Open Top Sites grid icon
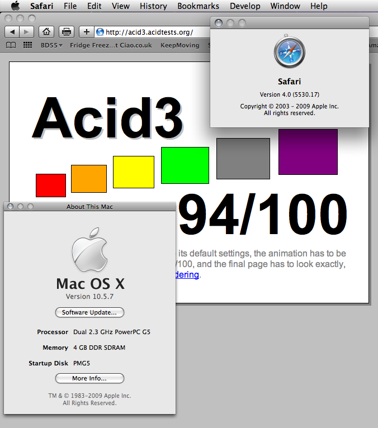 point(27,45)
